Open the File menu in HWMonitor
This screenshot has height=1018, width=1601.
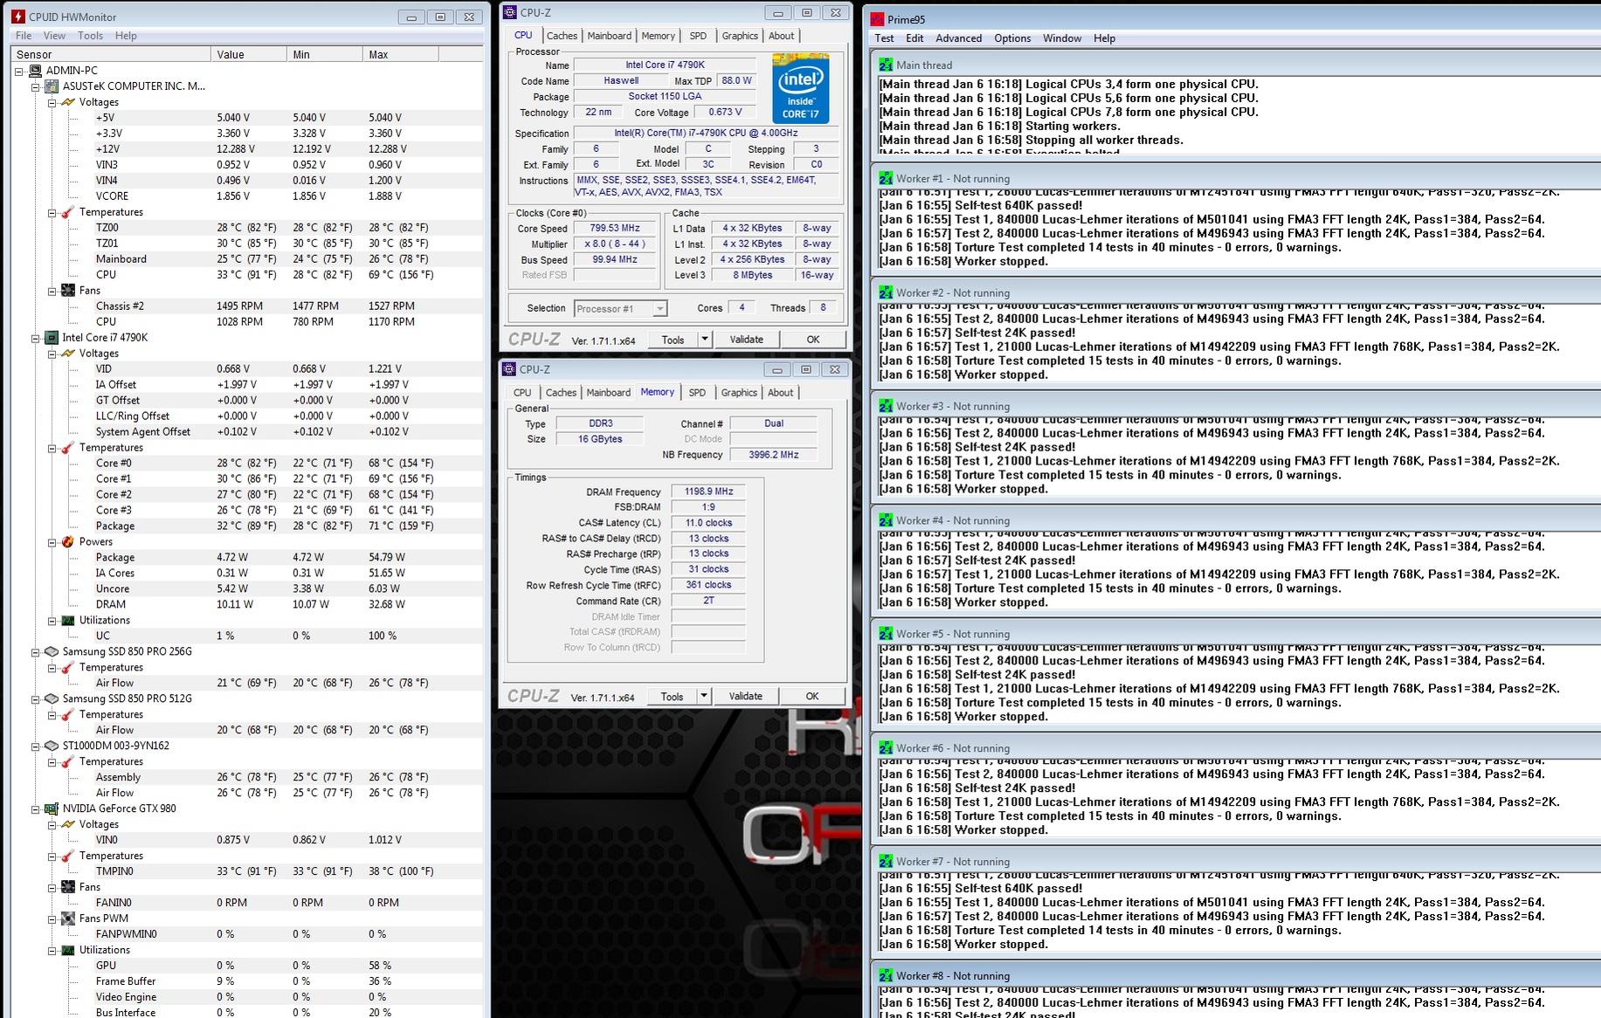tap(24, 36)
